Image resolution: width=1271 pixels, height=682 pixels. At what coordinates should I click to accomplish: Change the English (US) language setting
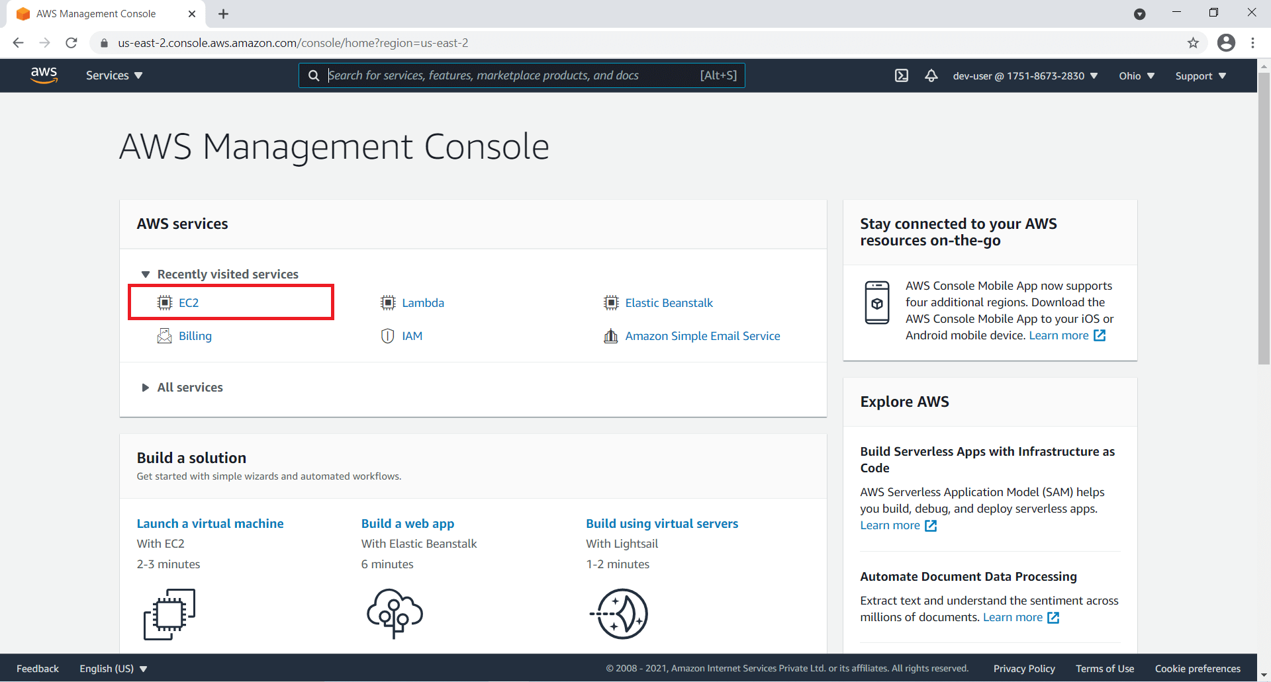[113, 668]
